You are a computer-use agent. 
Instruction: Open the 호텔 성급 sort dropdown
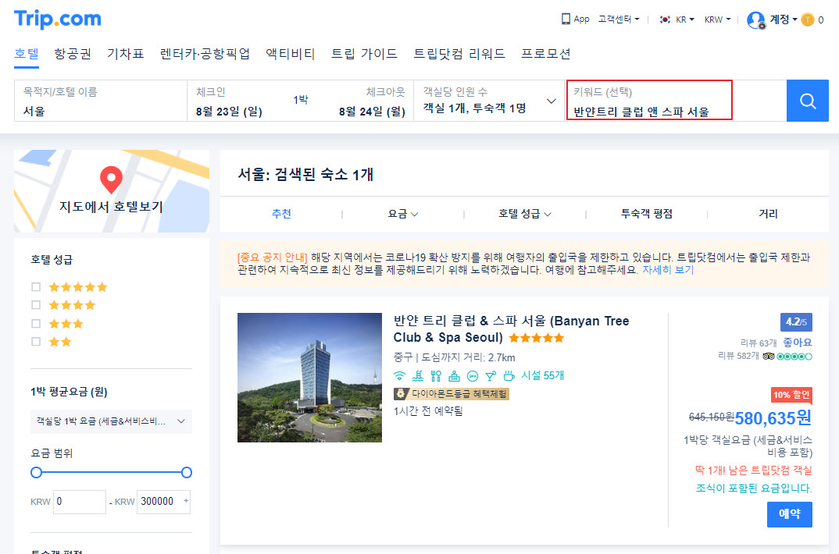(x=525, y=214)
